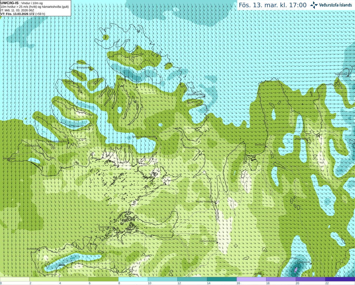Click the legend line about 10m hviður
The image size is (355, 285).
(35, 7)
